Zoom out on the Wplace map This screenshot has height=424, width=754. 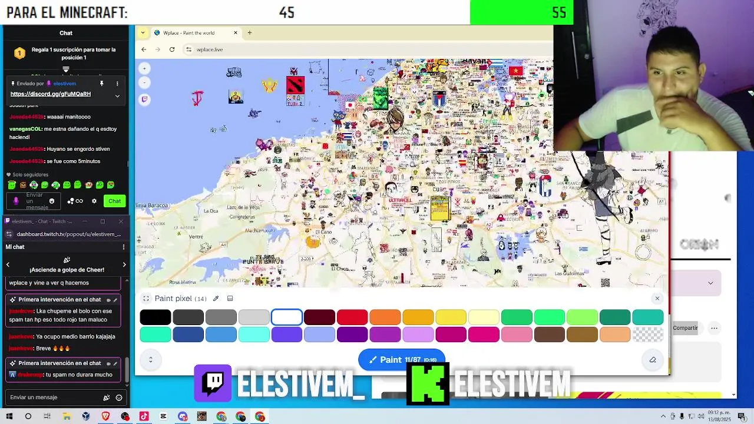pyautogui.click(x=145, y=82)
